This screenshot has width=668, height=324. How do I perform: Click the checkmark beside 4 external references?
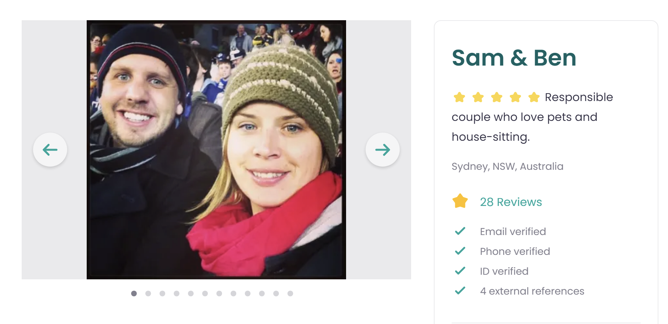(460, 291)
